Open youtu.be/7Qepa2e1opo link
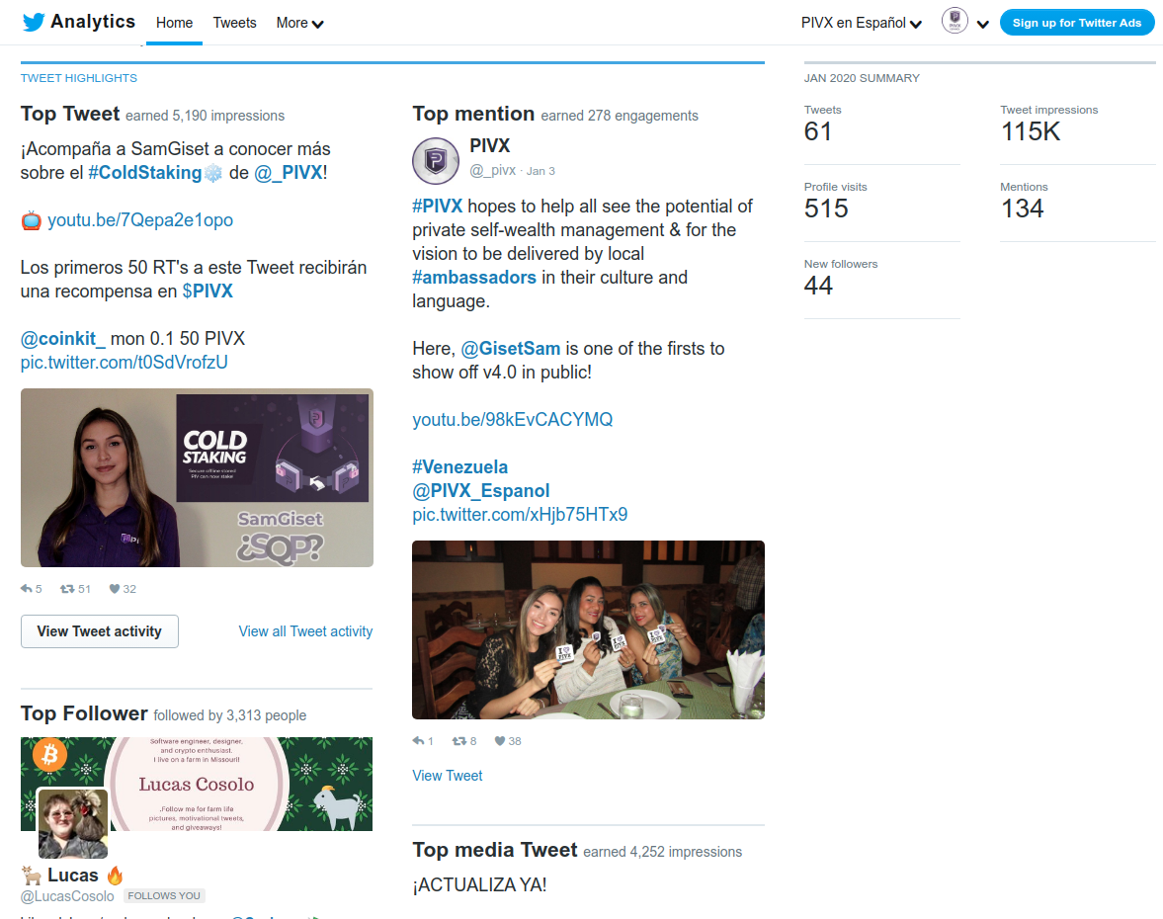Viewport: 1163px width, 919px height. coord(140,220)
